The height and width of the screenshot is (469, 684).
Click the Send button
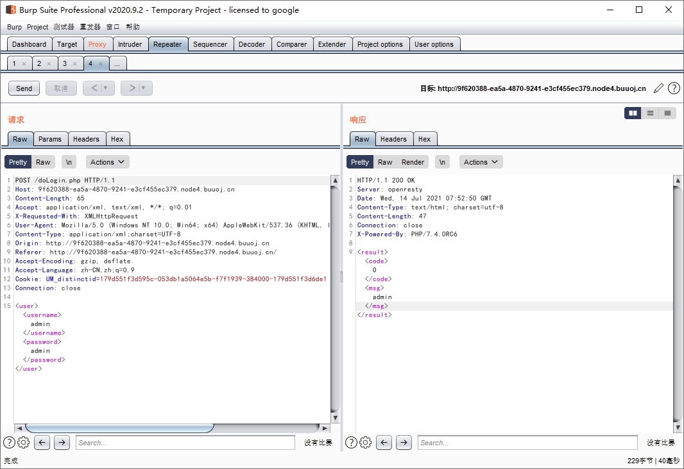[24, 88]
